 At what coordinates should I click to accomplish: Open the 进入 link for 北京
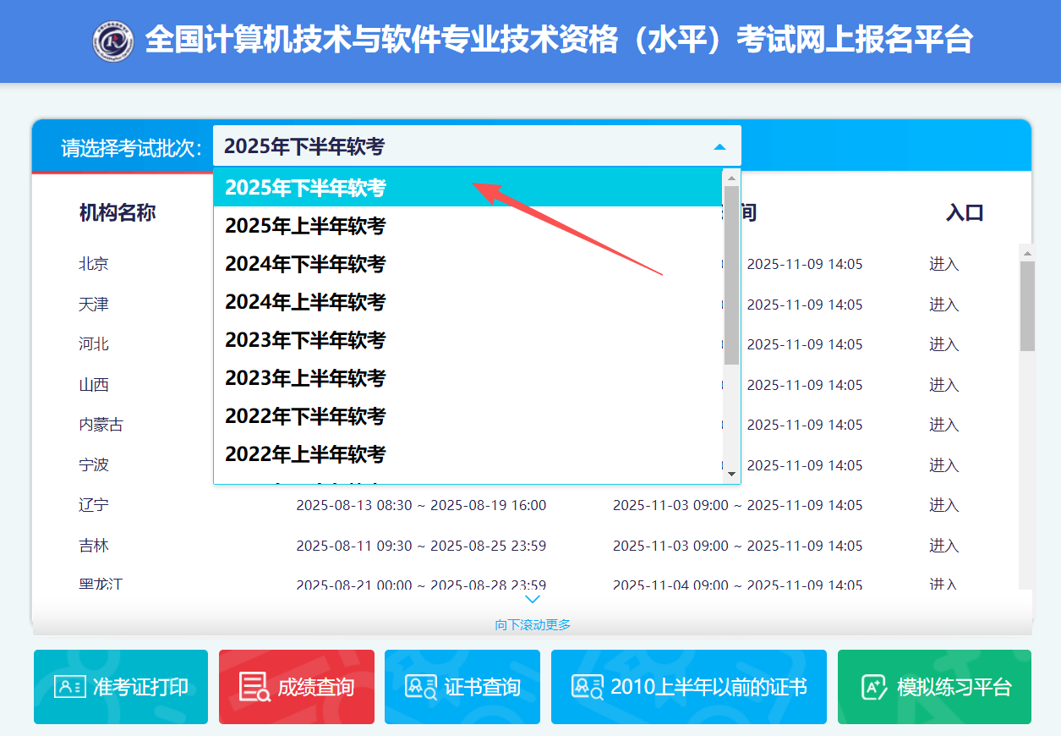point(943,264)
